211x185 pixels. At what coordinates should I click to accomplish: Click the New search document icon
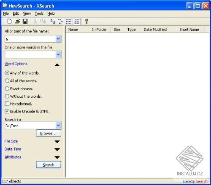tap(9, 21)
